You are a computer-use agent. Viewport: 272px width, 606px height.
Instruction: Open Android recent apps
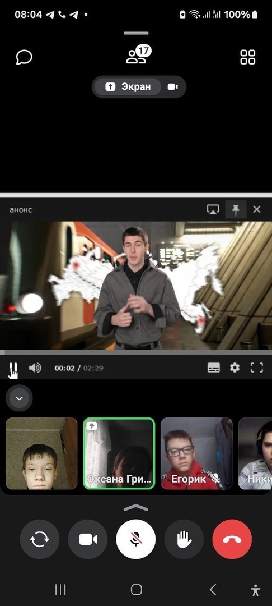[60, 589]
